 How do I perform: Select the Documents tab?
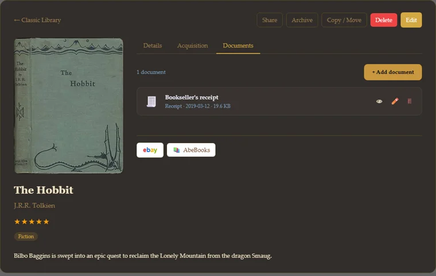tap(238, 46)
